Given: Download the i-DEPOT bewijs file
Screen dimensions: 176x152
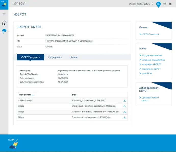Looking at the screenshot, I should coord(125,101).
